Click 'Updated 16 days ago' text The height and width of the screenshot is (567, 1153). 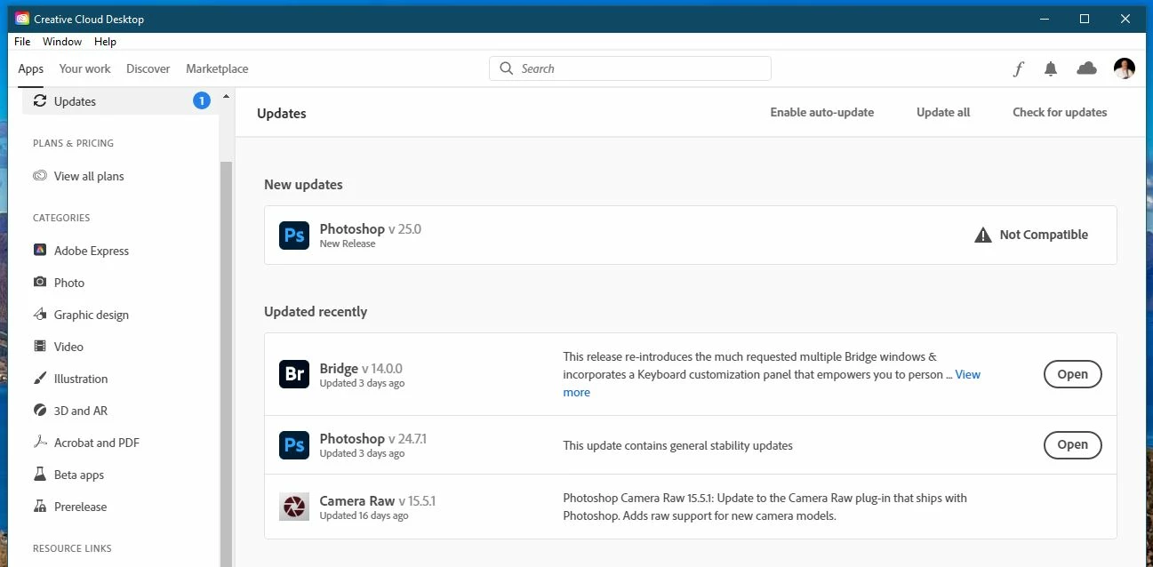[364, 515]
